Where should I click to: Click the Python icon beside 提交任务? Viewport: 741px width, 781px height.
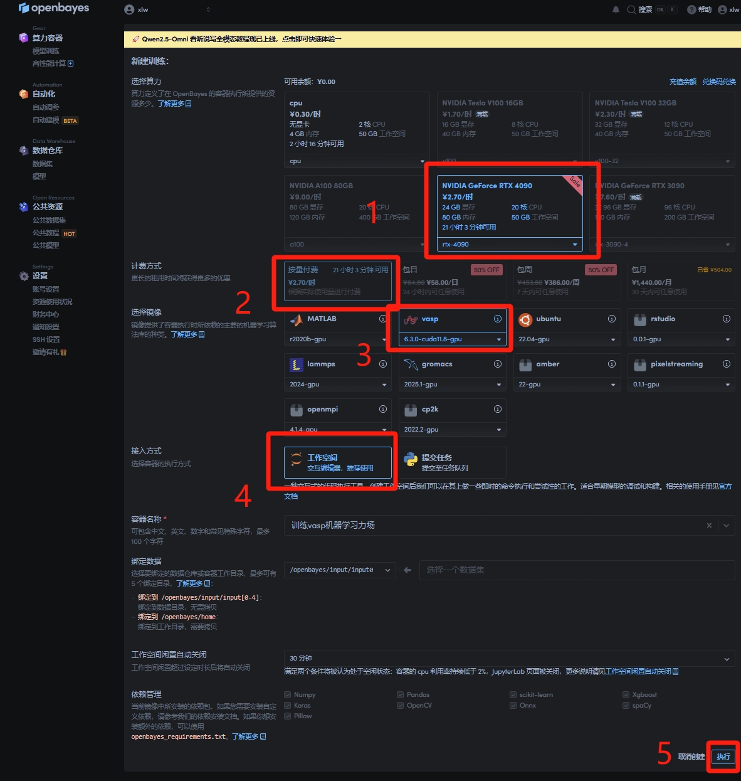(411, 460)
